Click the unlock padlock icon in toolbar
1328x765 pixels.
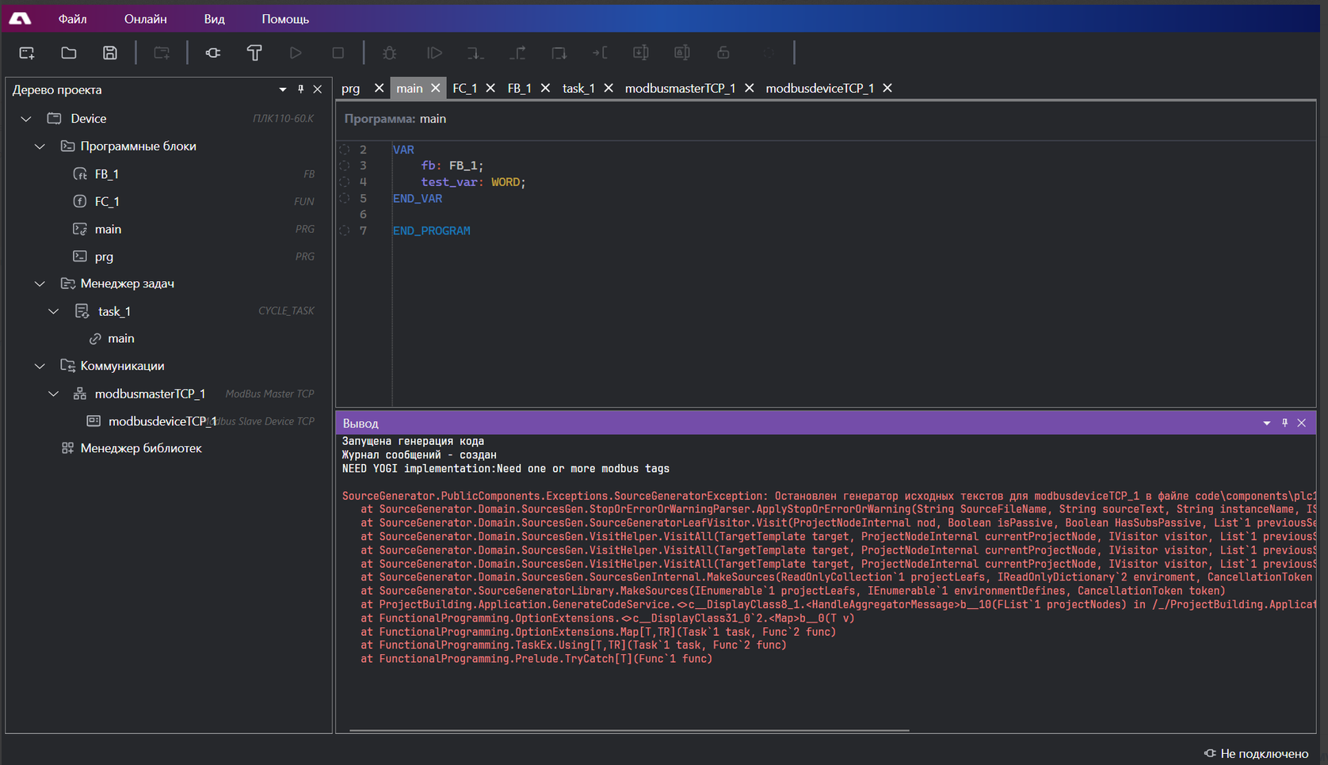pos(723,53)
